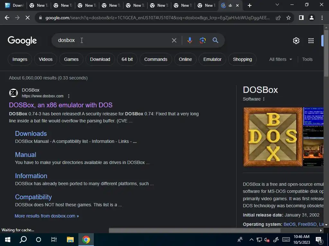
Task: Open the Downloads sitelink
Action: (31, 134)
